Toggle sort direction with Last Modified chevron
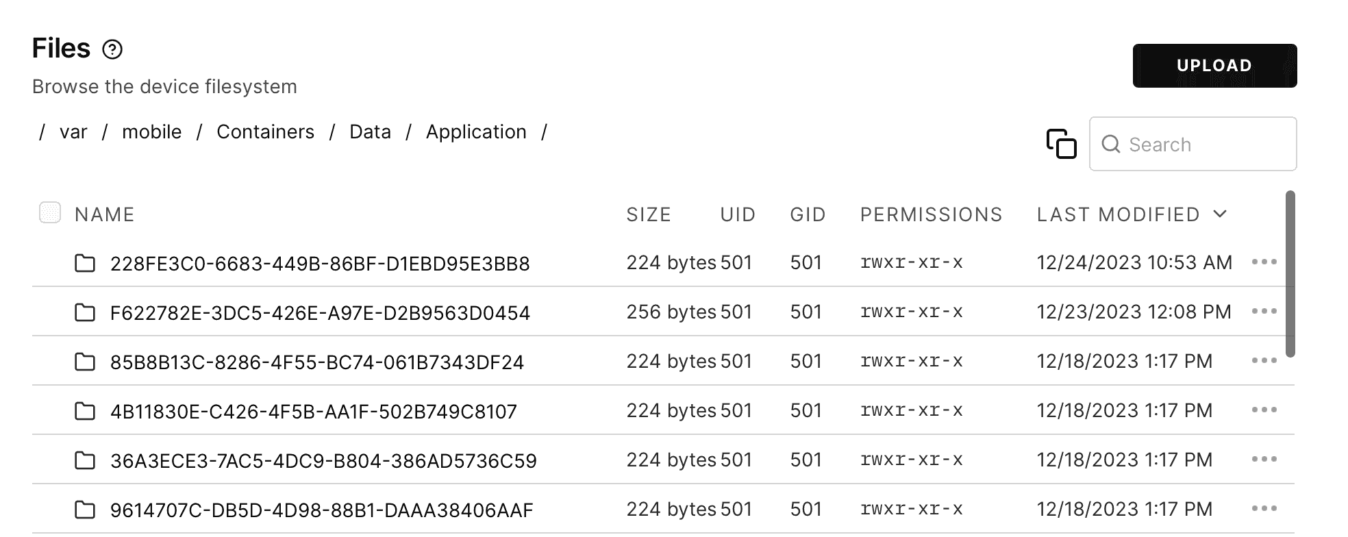The height and width of the screenshot is (537, 1348). click(x=1219, y=214)
